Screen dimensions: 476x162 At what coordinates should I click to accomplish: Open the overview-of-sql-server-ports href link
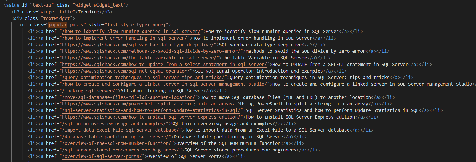102,156
